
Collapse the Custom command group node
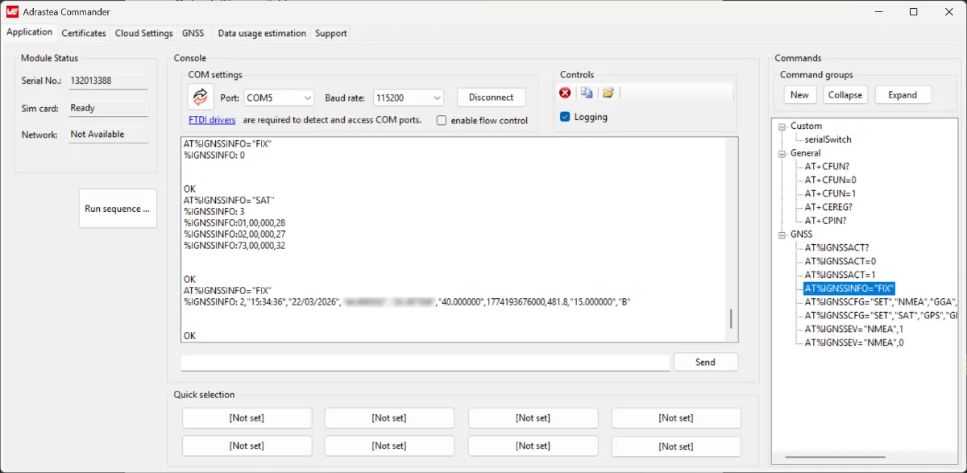(x=782, y=127)
